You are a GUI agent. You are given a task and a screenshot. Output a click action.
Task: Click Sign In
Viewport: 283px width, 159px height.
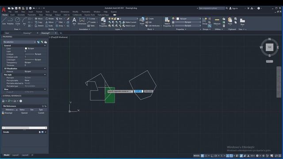point(233,8)
